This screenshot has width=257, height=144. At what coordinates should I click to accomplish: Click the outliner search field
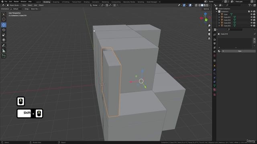pos(233,5)
